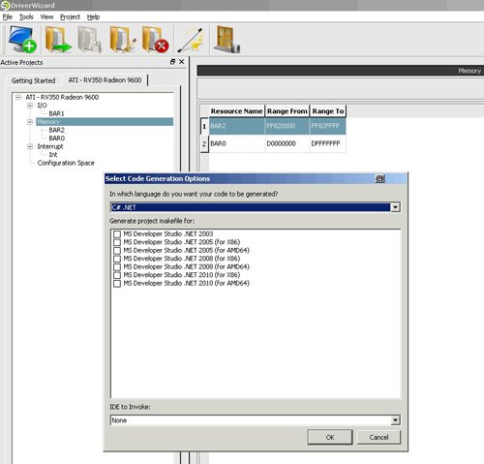Close the Active Projects panel
Image resolution: width=484 pixels, height=464 pixels.
tap(182, 62)
